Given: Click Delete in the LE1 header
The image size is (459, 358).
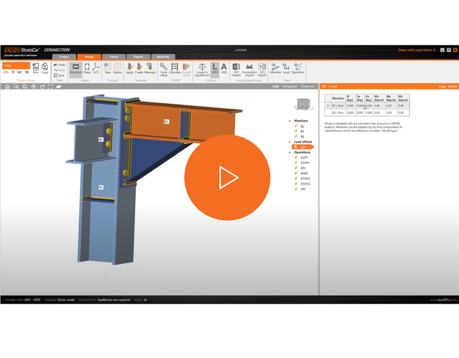Looking at the screenshot, I should click(x=452, y=87).
